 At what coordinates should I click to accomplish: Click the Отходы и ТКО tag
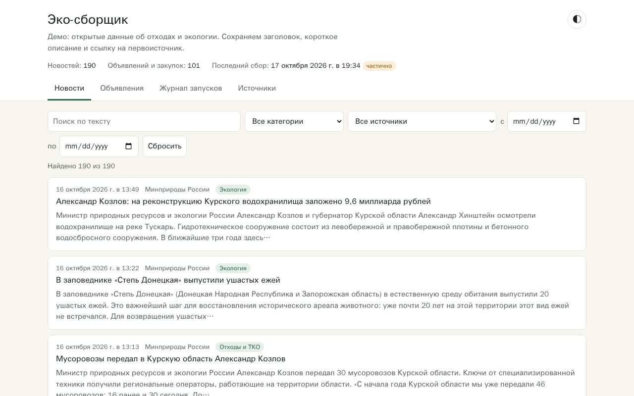[x=240, y=347]
